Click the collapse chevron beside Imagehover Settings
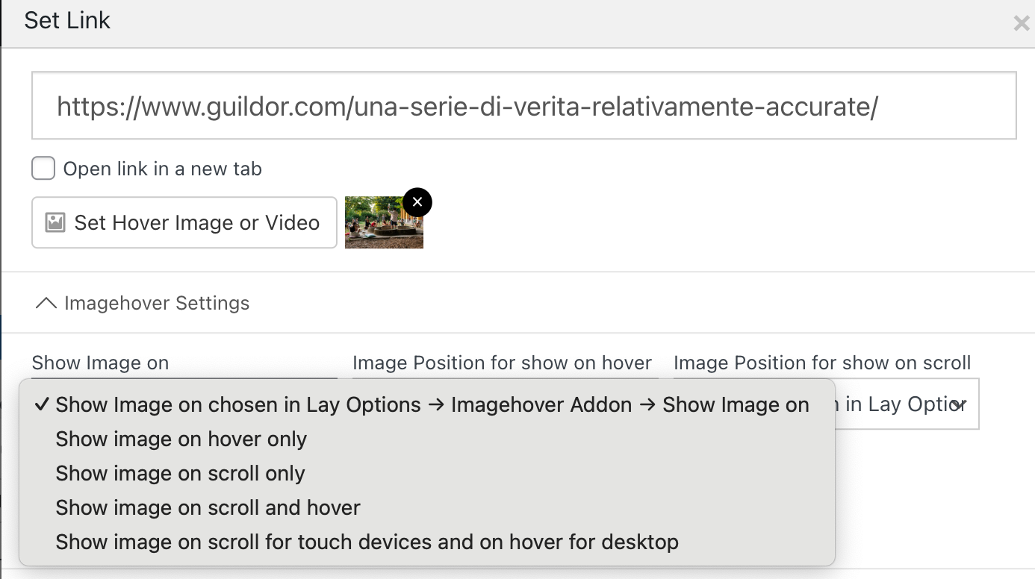Image resolution: width=1035 pixels, height=579 pixels. (x=47, y=302)
